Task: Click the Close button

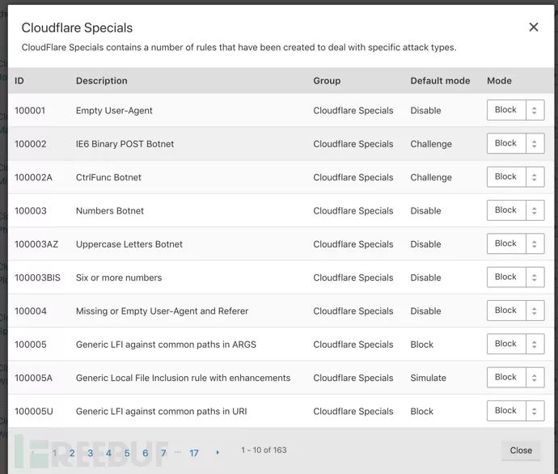Action: click(521, 451)
